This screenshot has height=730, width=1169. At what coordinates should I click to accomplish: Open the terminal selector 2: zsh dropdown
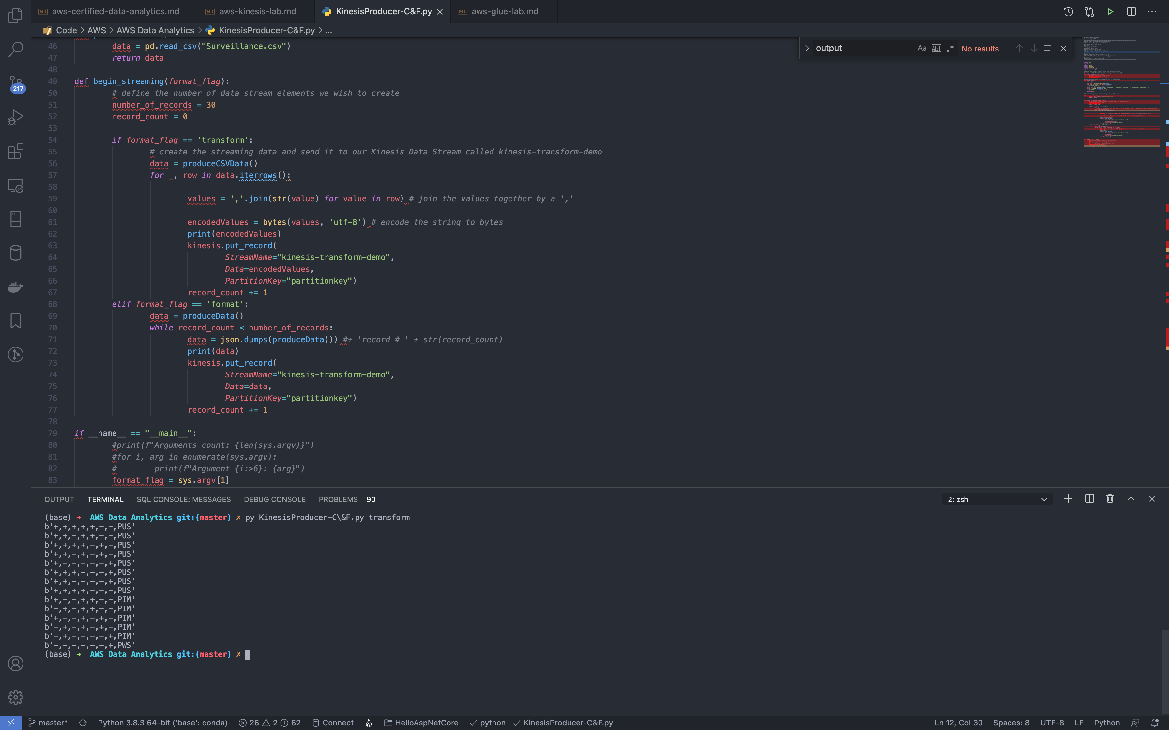point(997,499)
